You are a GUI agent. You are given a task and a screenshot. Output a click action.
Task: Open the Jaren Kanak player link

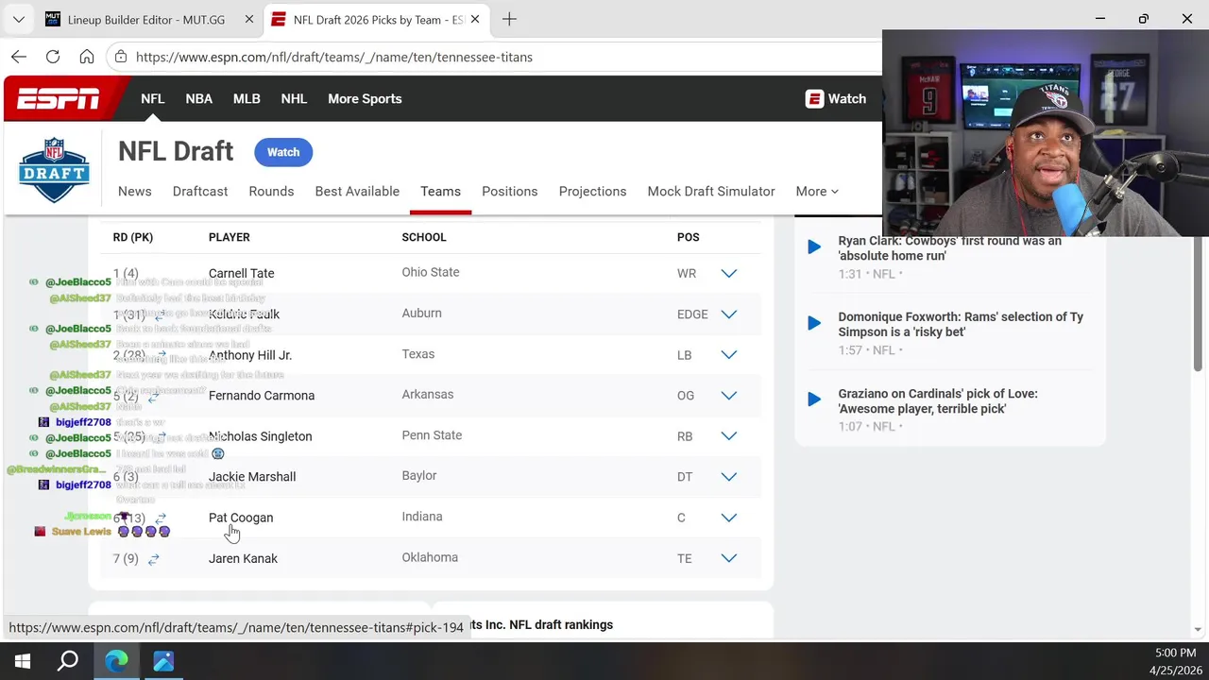pos(243,558)
